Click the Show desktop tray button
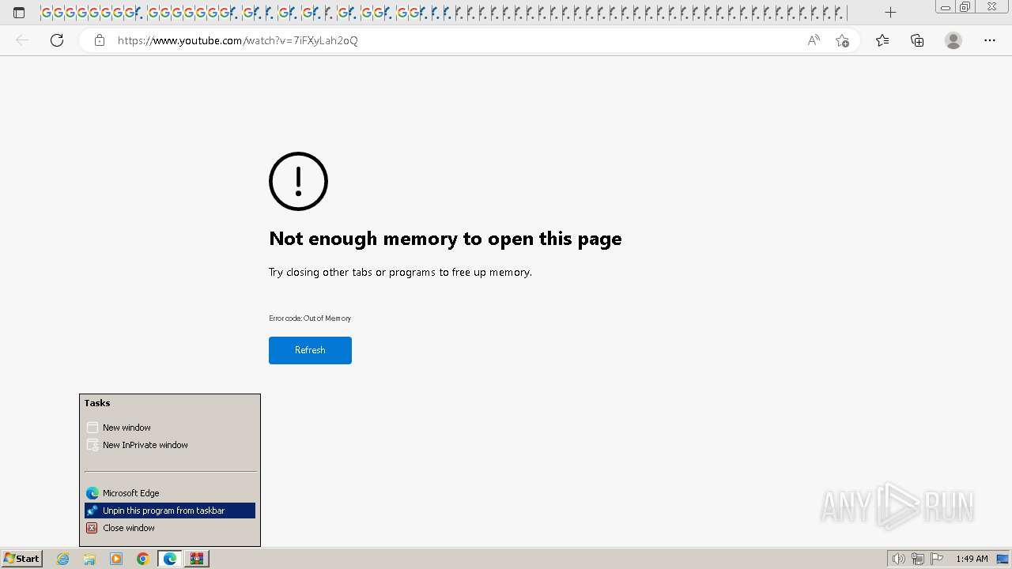The image size is (1012, 569). click(1003, 559)
